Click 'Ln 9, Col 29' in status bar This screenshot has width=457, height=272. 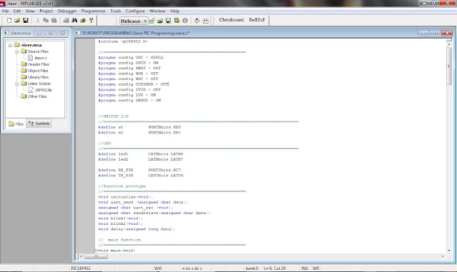click(x=274, y=268)
